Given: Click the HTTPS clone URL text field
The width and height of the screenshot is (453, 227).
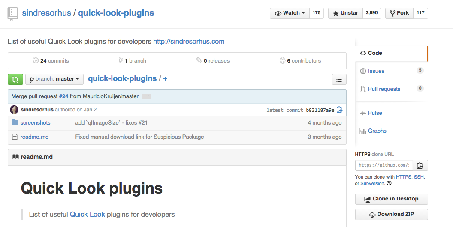Looking at the screenshot, I should point(384,165).
